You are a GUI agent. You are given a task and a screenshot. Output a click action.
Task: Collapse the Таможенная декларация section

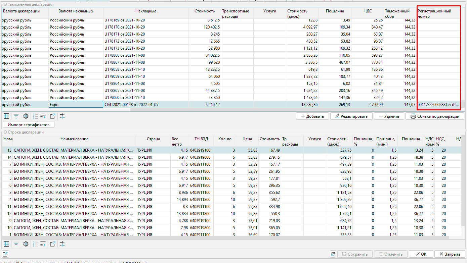5,5
